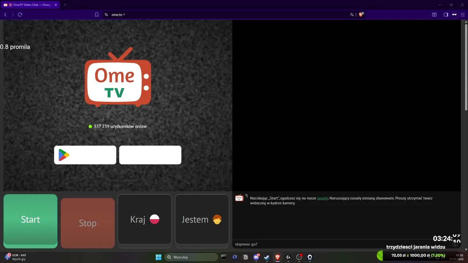View site information icon in address bar
Viewport: 468px width, 263px height.
106,15
